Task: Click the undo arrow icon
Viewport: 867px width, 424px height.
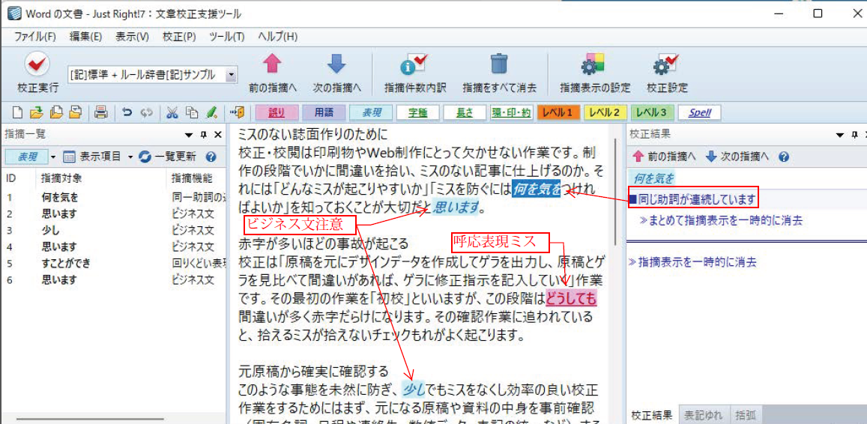Action: point(127,112)
